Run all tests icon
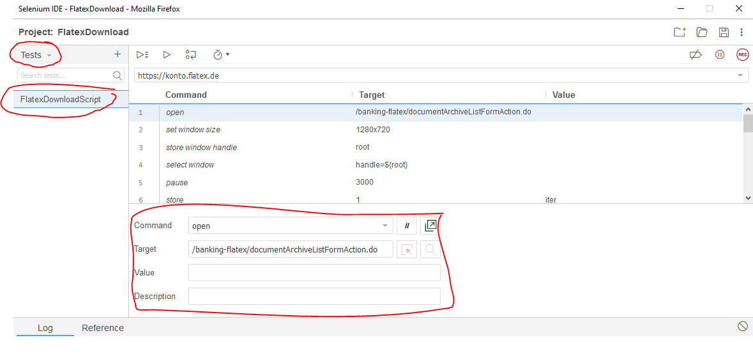Screen dimensions: 753x356 click(142, 55)
